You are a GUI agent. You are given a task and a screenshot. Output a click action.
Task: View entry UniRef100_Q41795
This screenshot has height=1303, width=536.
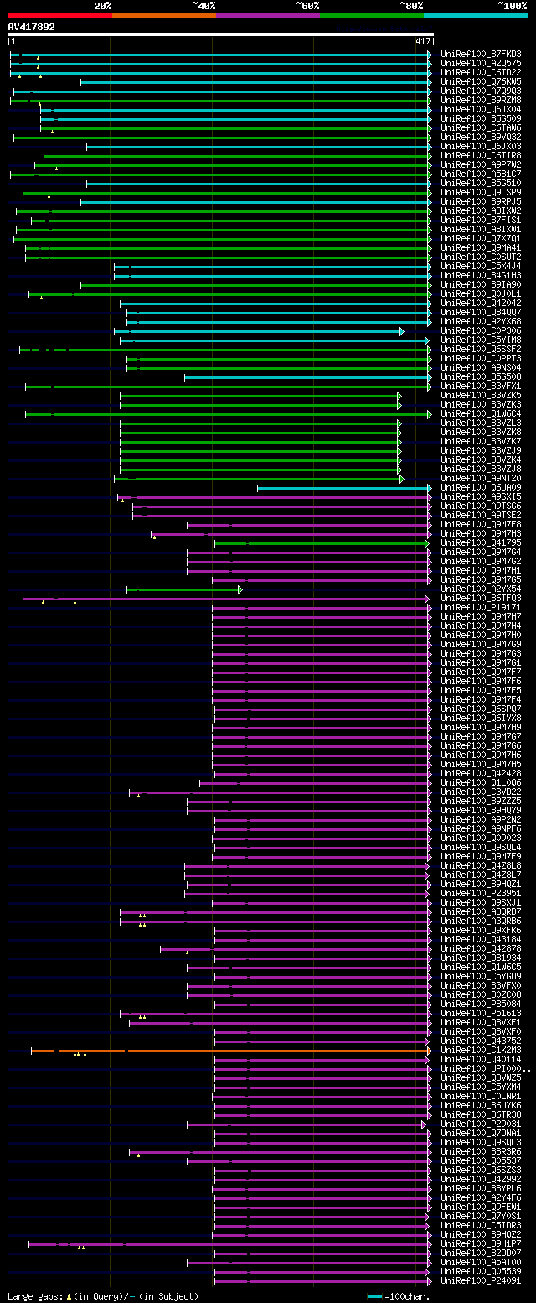[481, 542]
